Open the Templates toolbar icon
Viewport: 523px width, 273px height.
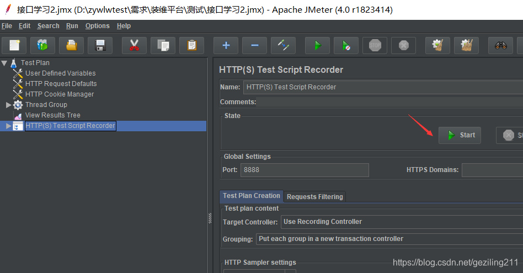pyautogui.click(x=42, y=45)
